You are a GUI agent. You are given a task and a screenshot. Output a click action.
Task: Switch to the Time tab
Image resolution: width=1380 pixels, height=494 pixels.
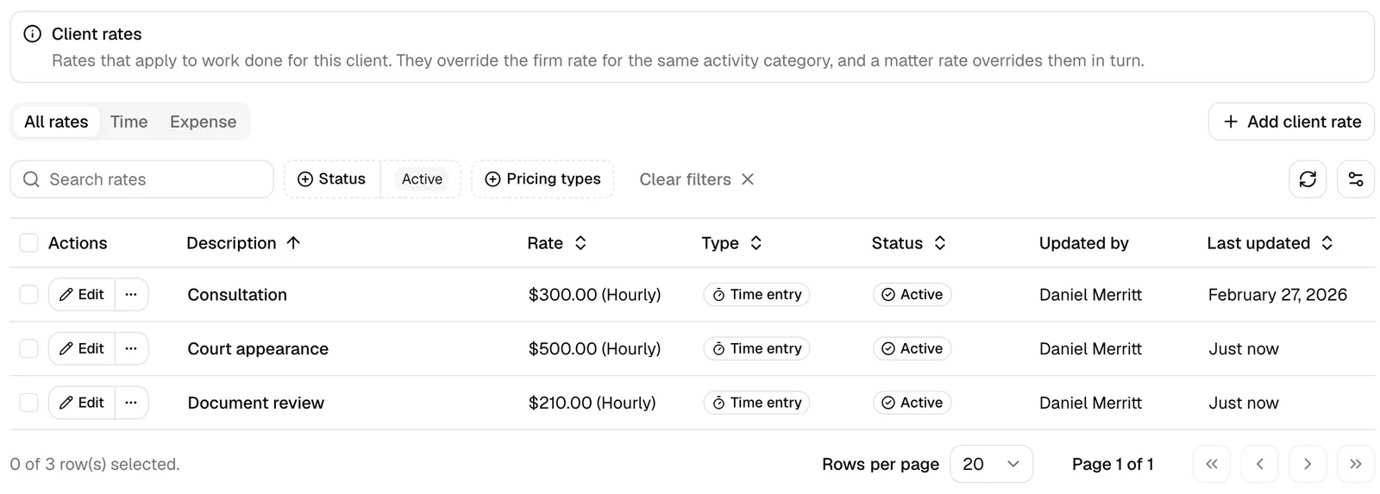(129, 122)
